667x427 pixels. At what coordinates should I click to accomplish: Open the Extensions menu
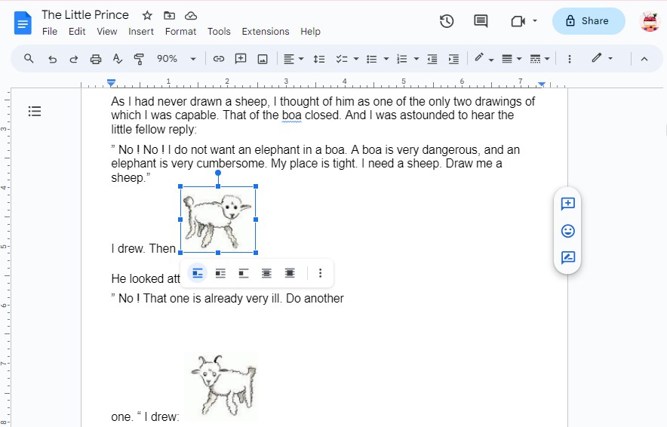click(266, 32)
